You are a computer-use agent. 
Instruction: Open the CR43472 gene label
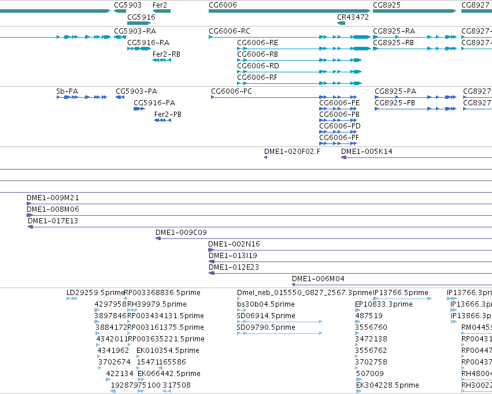[x=353, y=17]
